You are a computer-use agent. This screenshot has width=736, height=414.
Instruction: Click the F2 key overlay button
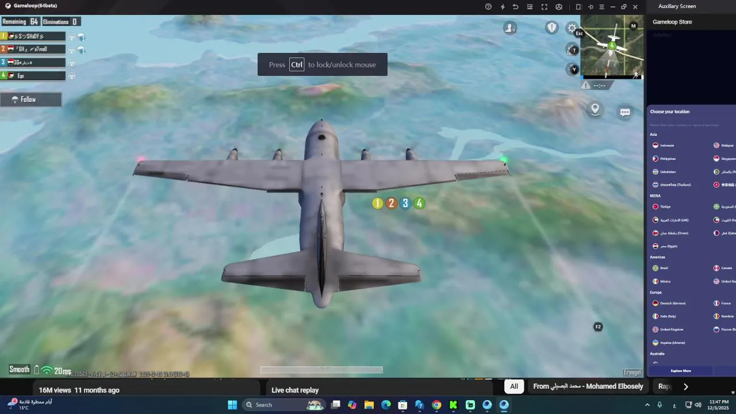(x=598, y=327)
